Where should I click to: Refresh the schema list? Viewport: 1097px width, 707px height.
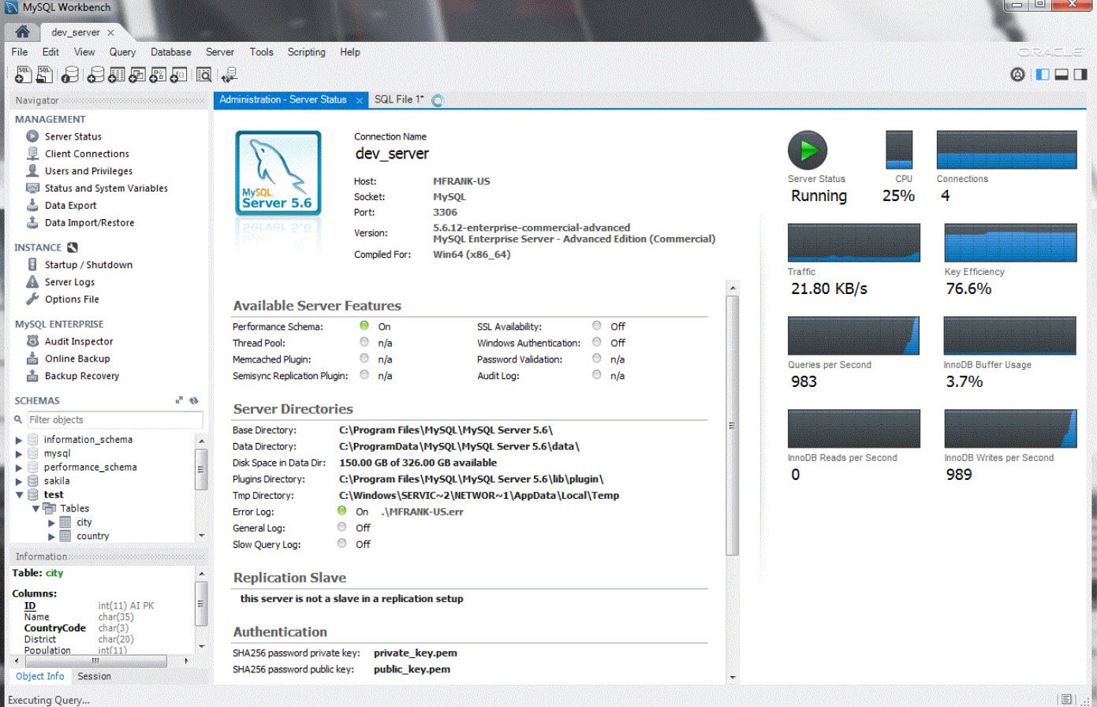[193, 400]
